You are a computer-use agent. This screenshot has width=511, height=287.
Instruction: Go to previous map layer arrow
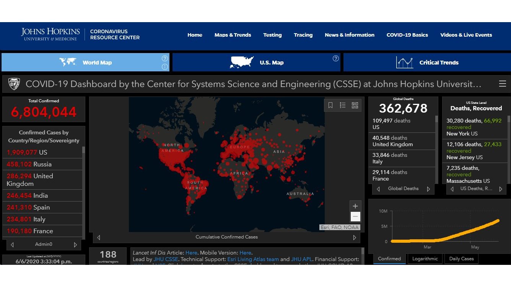pyautogui.click(x=99, y=237)
